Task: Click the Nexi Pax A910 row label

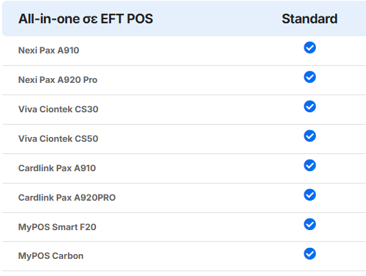Action: coord(49,51)
